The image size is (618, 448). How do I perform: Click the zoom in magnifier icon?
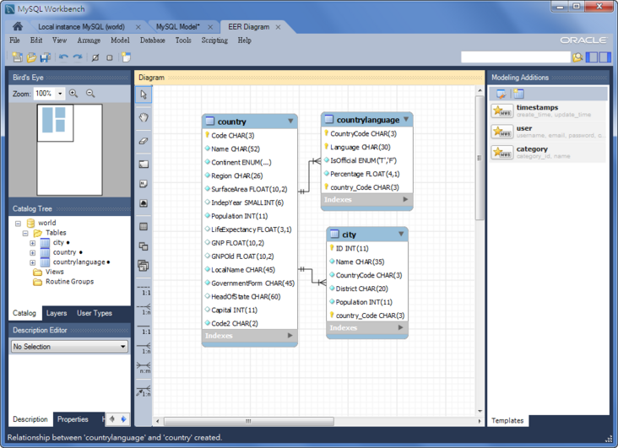(73, 94)
